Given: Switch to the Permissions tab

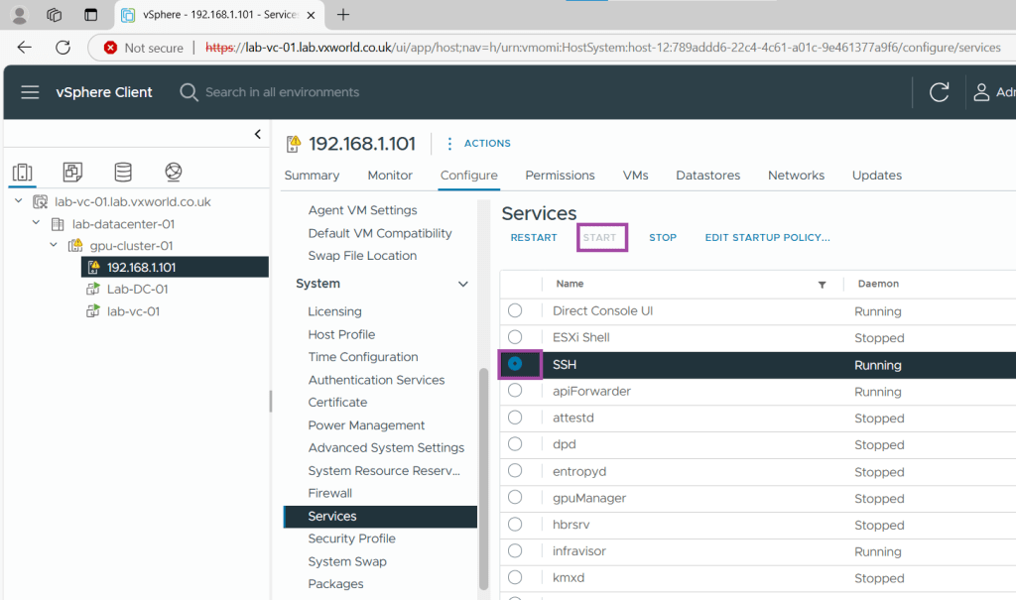Looking at the screenshot, I should (x=560, y=176).
